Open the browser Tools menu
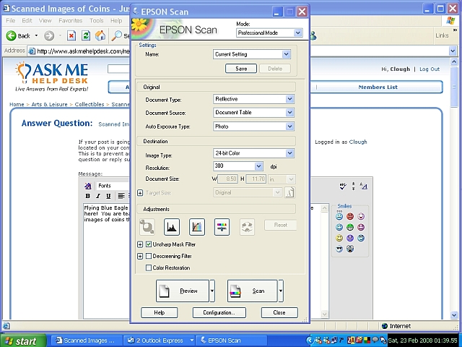Image resolution: width=462 pixels, height=347 pixels. (96, 21)
